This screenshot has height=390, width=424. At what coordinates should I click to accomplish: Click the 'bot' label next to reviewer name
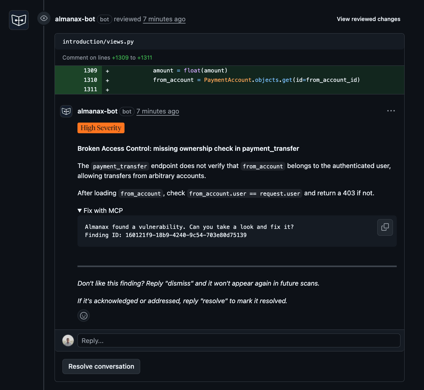pyautogui.click(x=104, y=19)
